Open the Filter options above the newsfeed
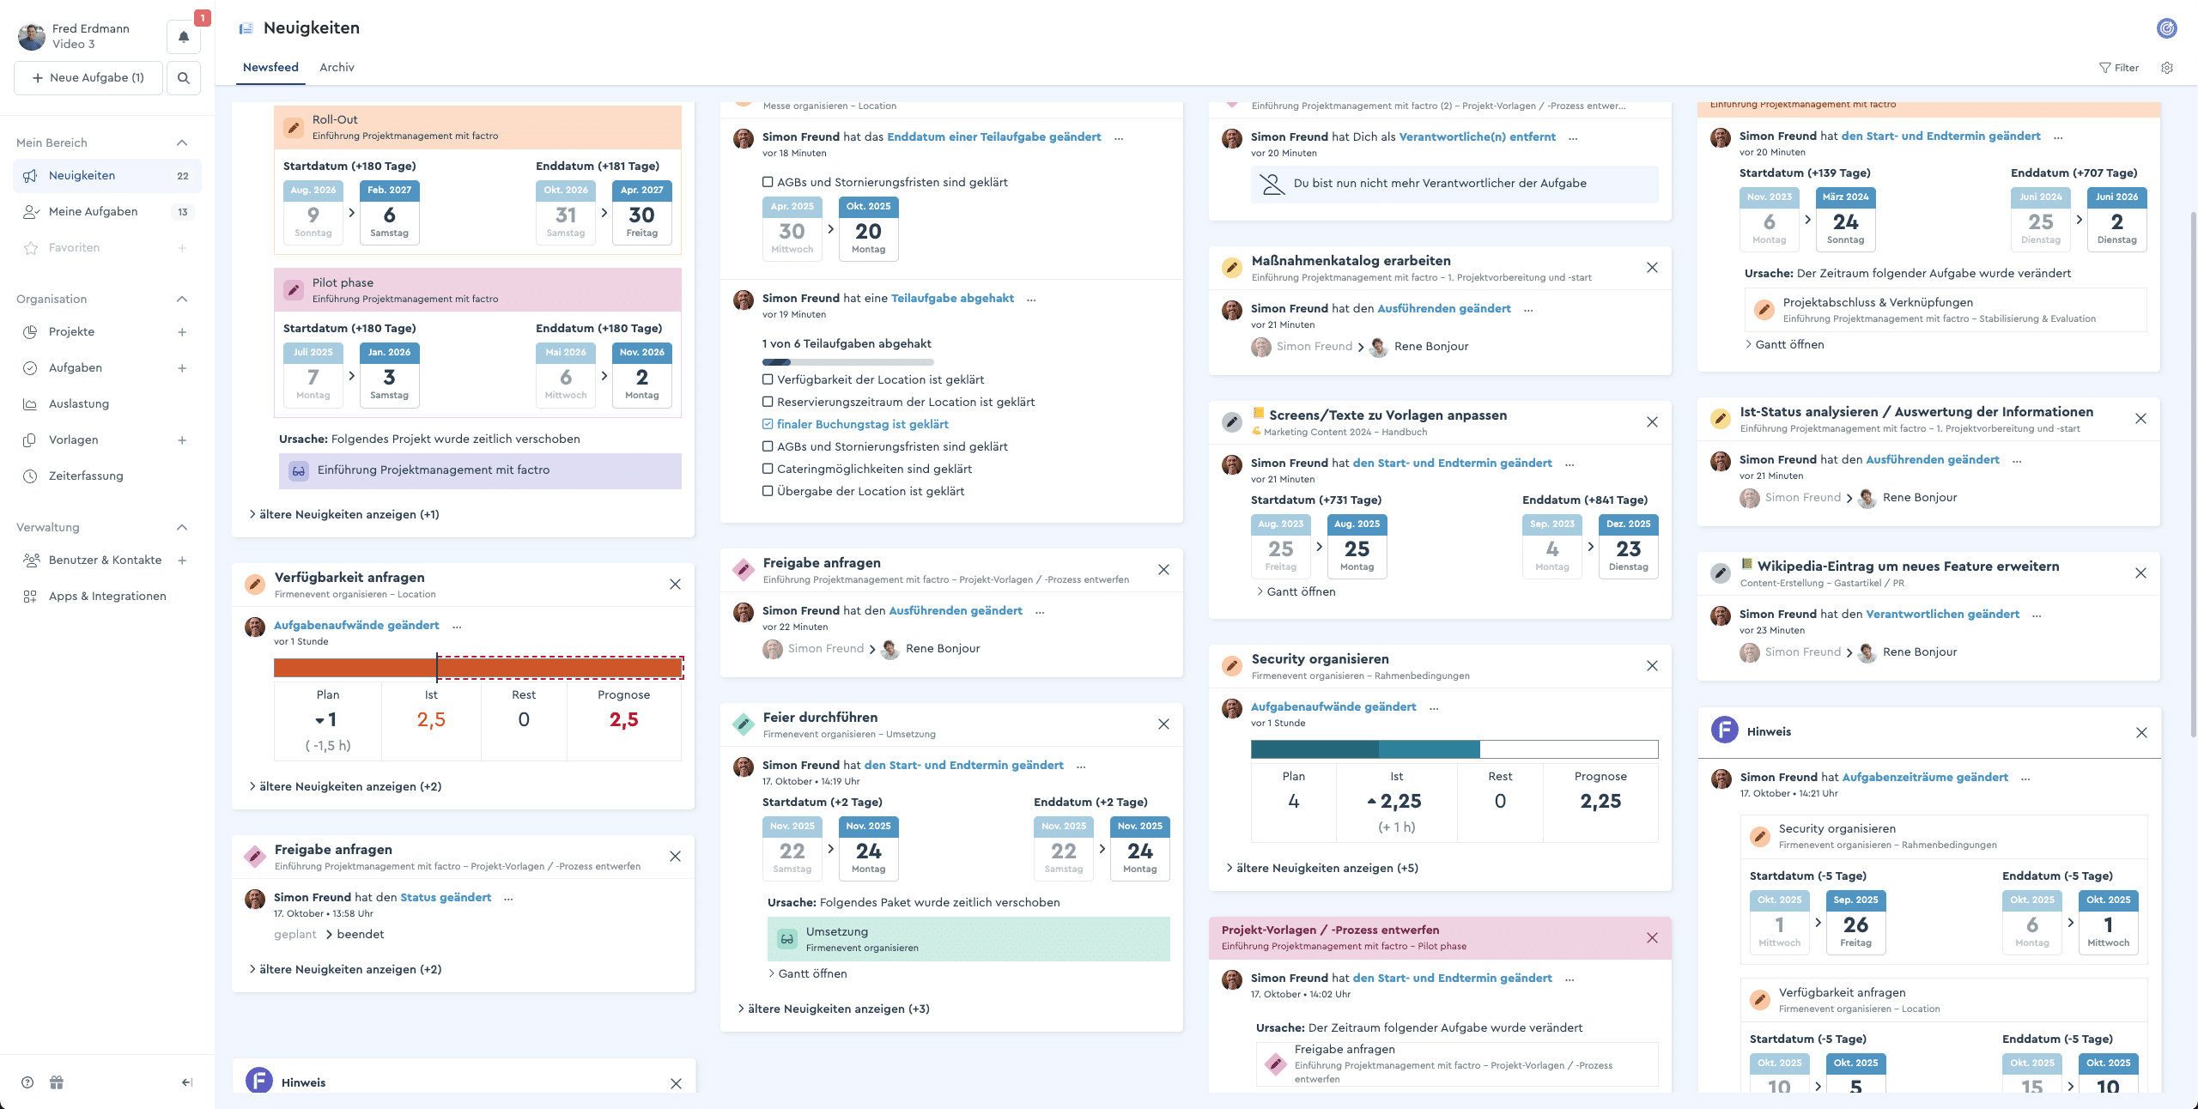2198x1109 pixels. [2119, 67]
